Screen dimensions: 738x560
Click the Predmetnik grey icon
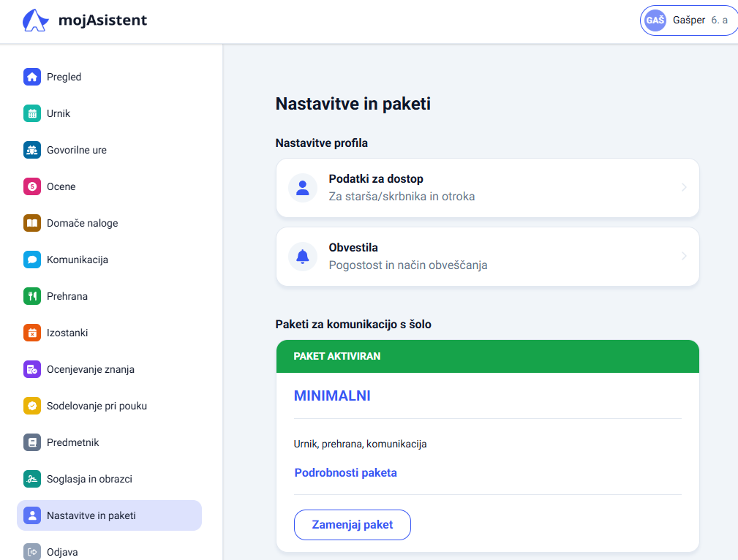32,442
